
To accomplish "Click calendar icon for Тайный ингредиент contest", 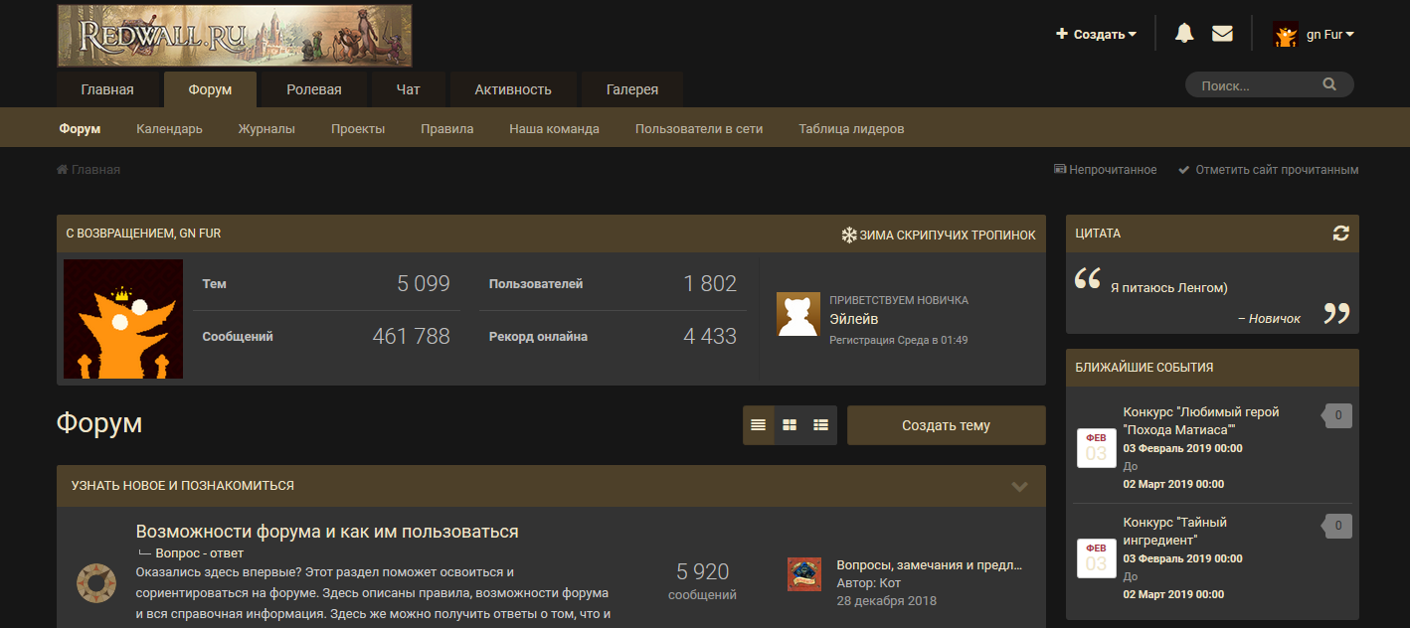I will (1096, 557).
